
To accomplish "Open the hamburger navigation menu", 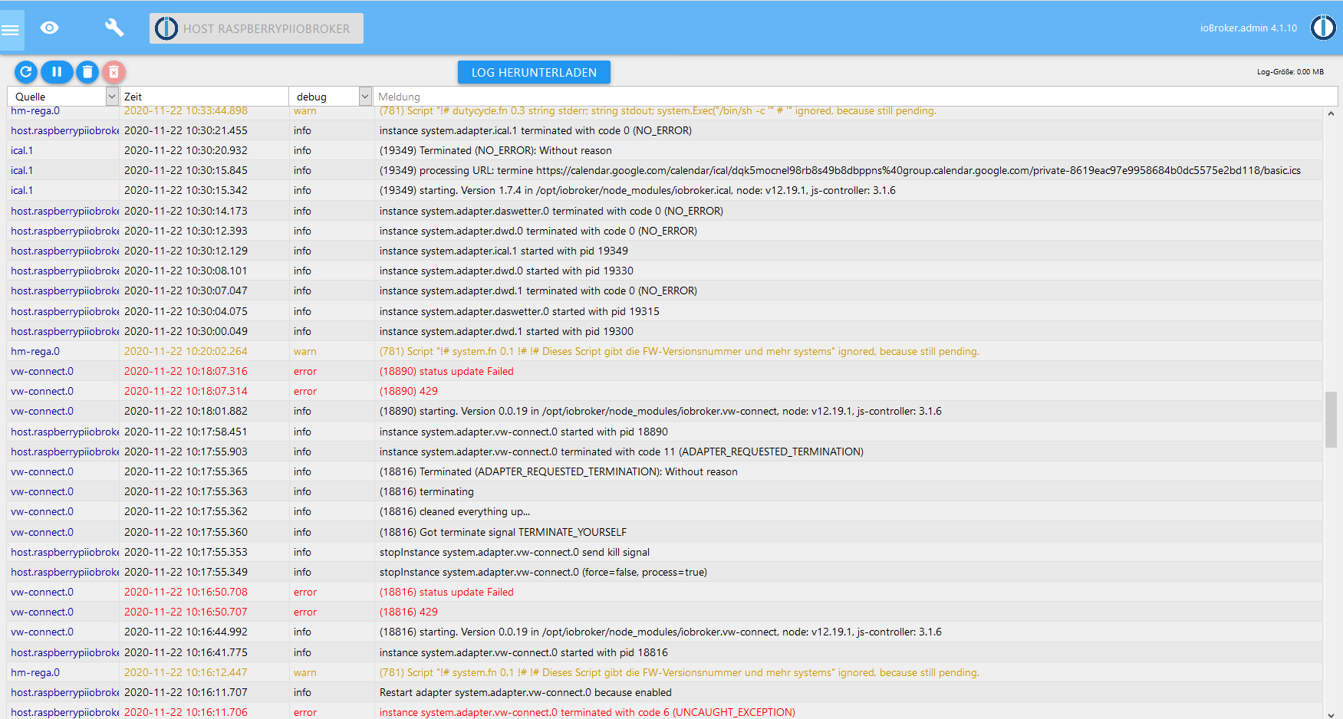I will click(11, 30).
